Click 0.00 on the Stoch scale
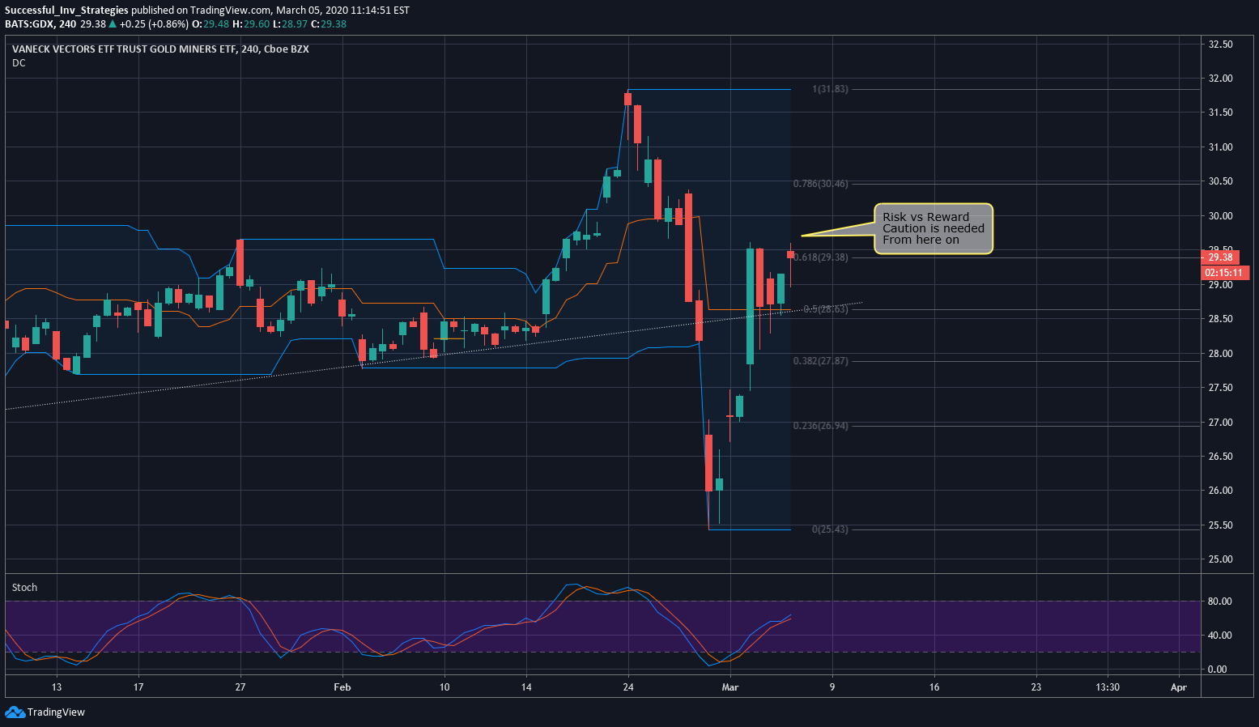The image size is (1259, 727). point(1217,670)
